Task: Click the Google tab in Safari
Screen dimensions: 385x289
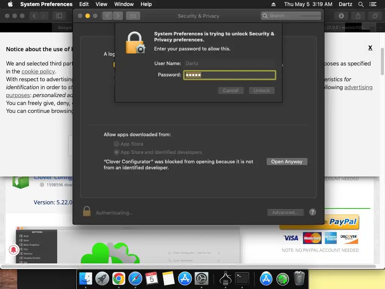Action: pos(65,27)
